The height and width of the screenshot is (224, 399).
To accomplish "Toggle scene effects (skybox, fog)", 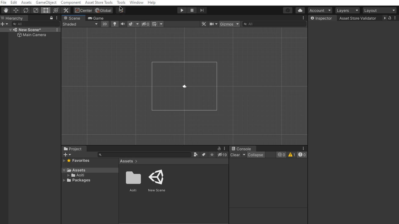I will point(131,24).
